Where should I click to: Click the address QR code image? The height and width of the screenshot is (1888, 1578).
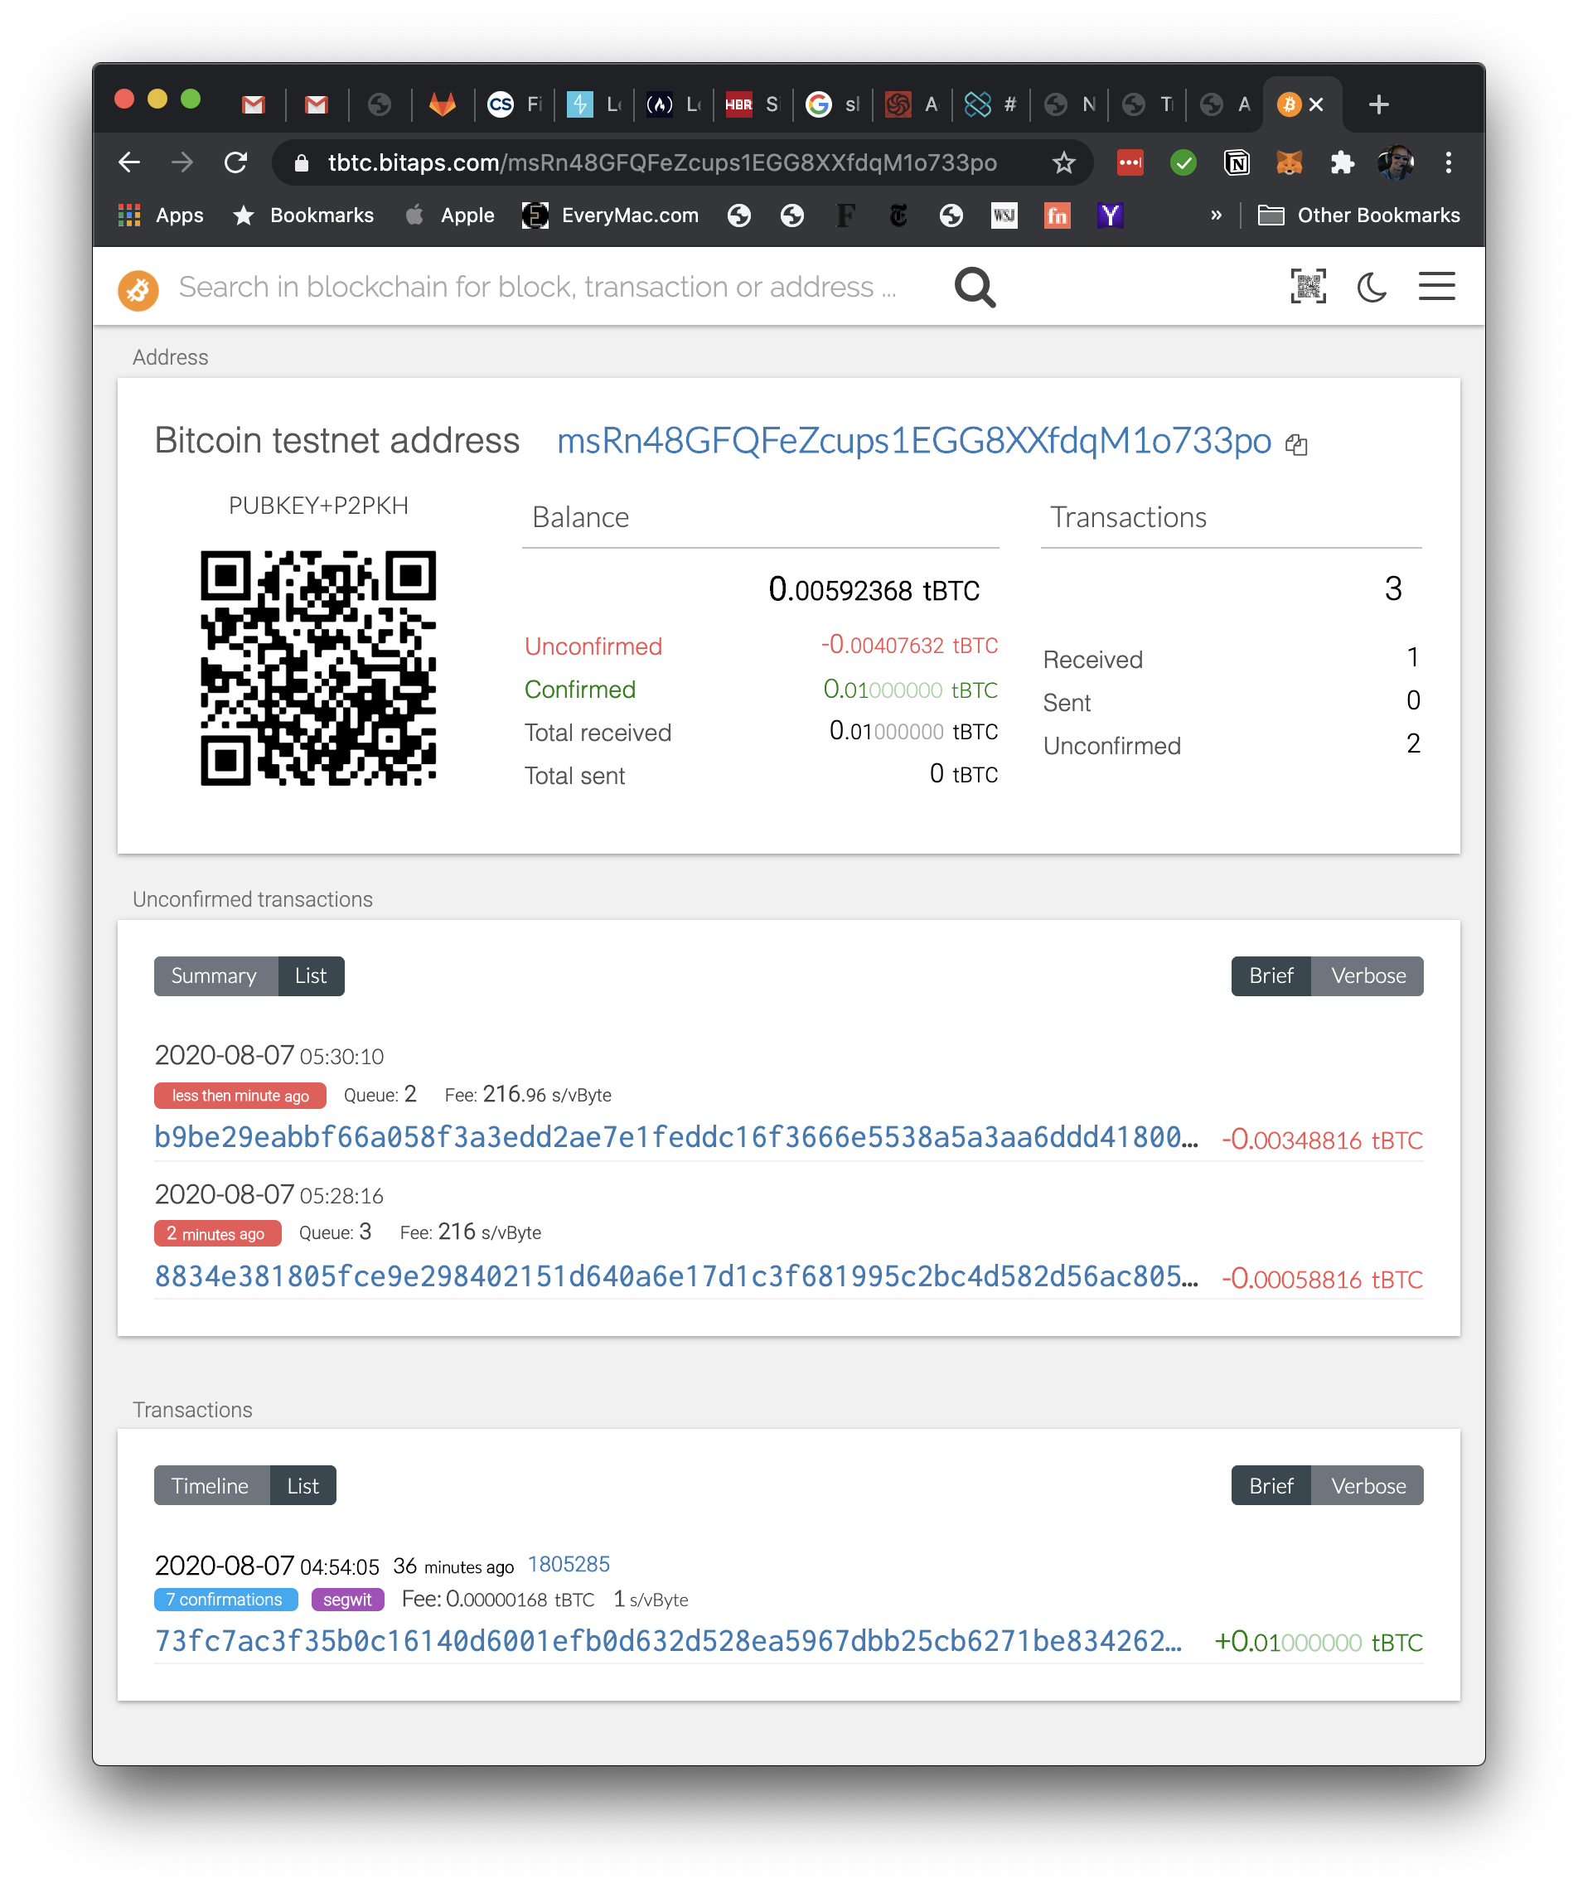[x=318, y=668]
